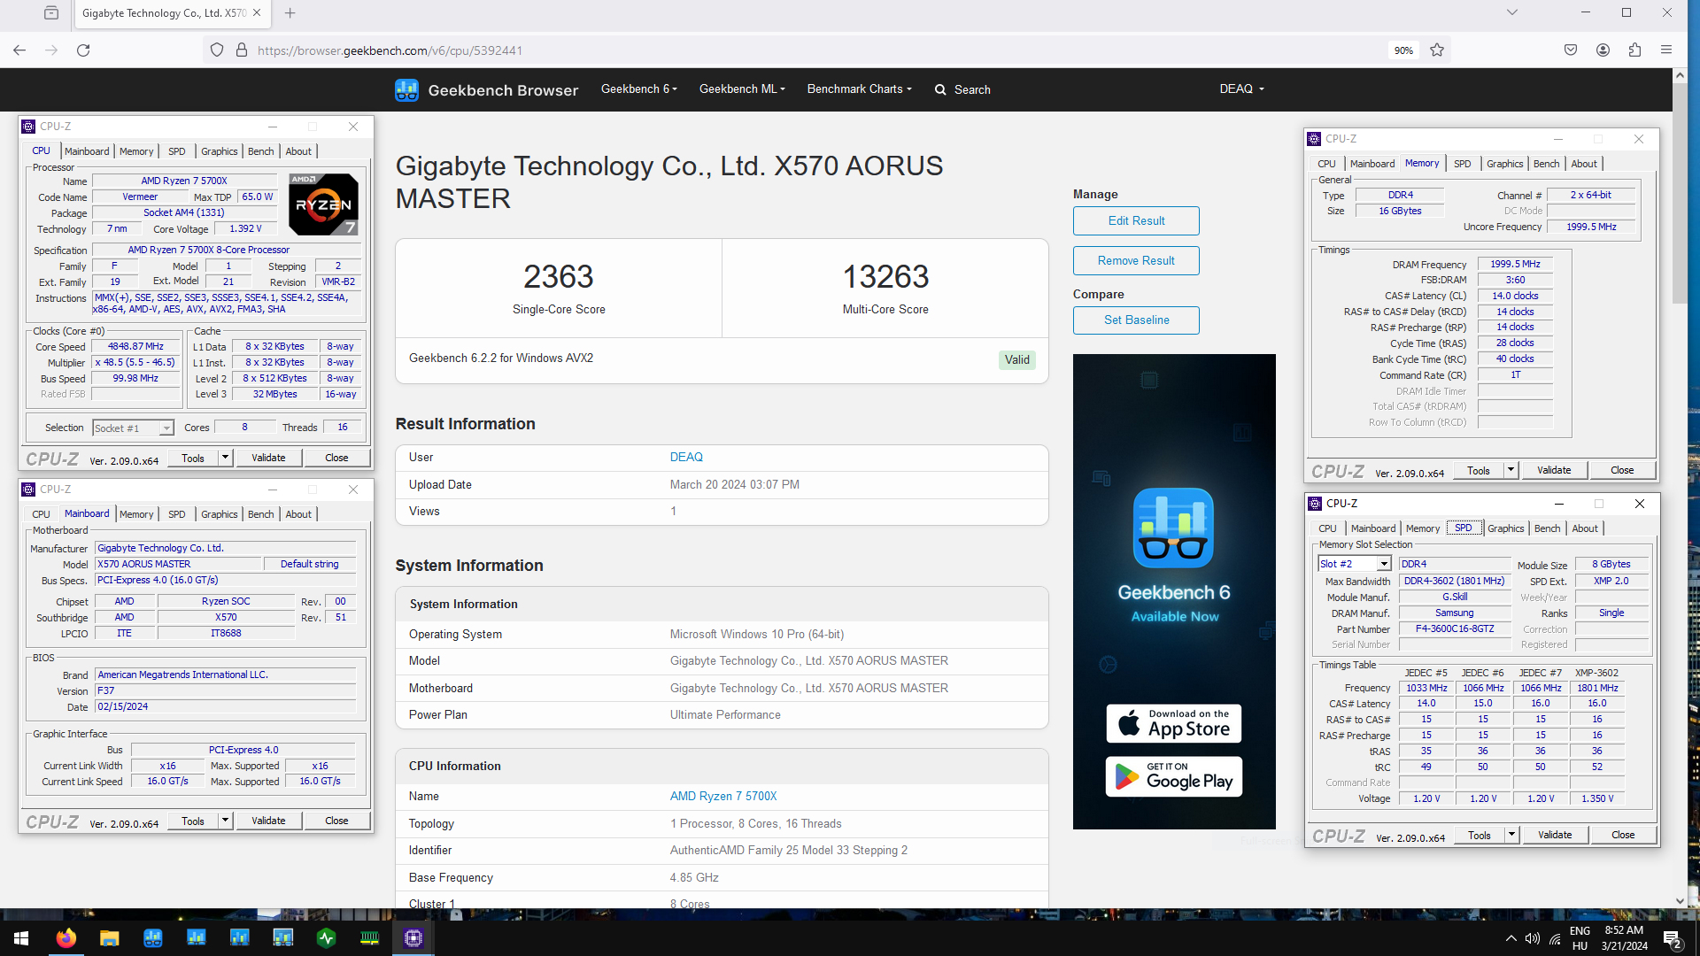The height and width of the screenshot is (956, 1700).
Task: Open the DEAQ user profile link
Action: (686, 458)
